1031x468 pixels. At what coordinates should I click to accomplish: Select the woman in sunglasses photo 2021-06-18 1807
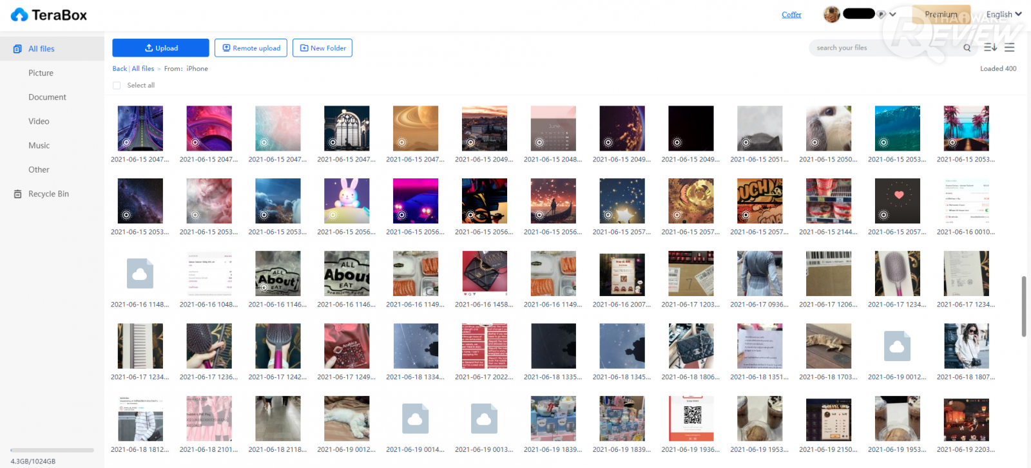pyautogui.click(x=967, y=346)
